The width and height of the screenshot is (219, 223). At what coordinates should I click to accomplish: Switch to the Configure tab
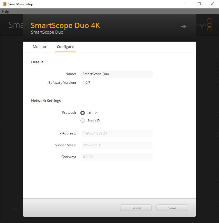click(65, 47)
